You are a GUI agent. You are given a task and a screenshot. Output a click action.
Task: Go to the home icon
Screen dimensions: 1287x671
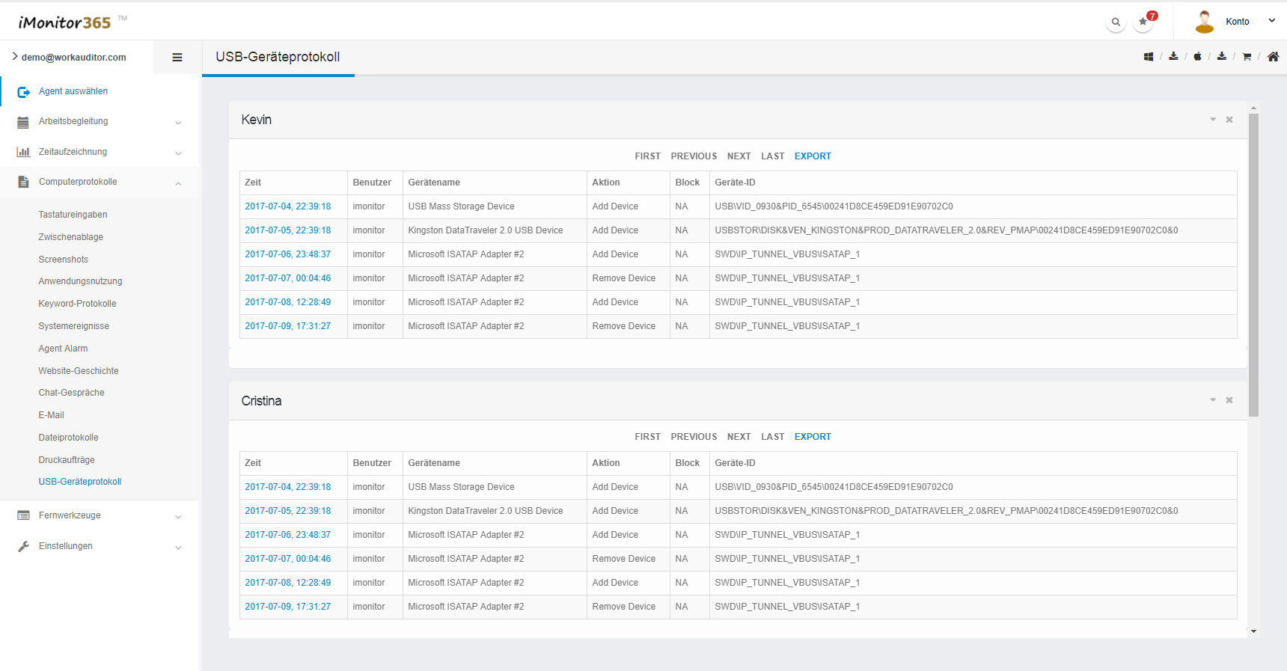[1273, 57]
